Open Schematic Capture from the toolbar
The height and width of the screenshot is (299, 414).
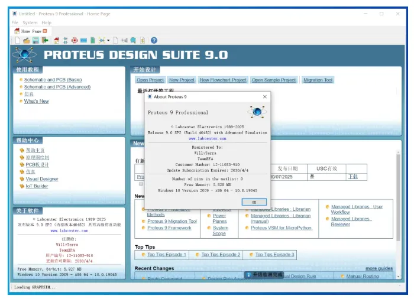pos(65,40)
